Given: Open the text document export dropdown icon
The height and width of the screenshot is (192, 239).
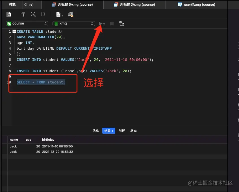Looking at the screenshot, I should tap(59, 14).
